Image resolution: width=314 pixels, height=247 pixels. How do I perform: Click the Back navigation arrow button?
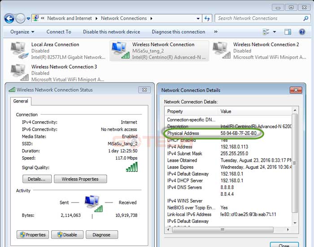[9, 18]
